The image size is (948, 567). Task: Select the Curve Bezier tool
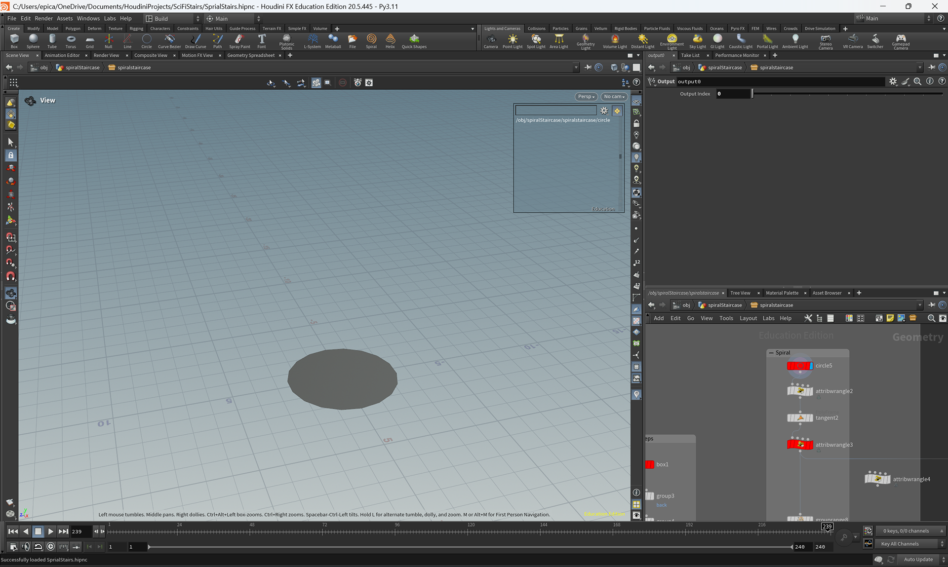(169, 41)
